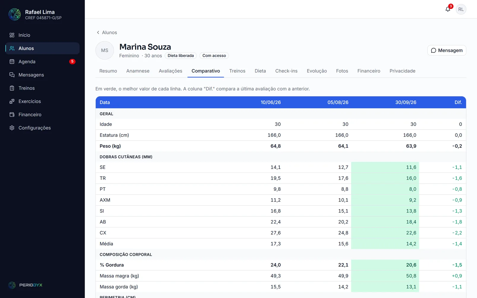Open the Privacidade tab
Viewport: 477px width, 298px height.
coord(402,71)
